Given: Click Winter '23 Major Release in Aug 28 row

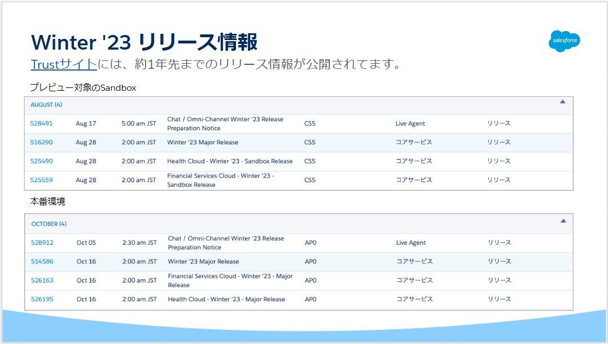Looking at the screenshot, I should [203, 142].
